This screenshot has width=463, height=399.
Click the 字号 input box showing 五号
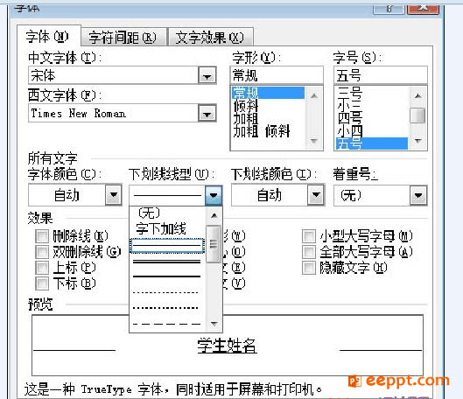pyautogui.click(x=381, y=75)
